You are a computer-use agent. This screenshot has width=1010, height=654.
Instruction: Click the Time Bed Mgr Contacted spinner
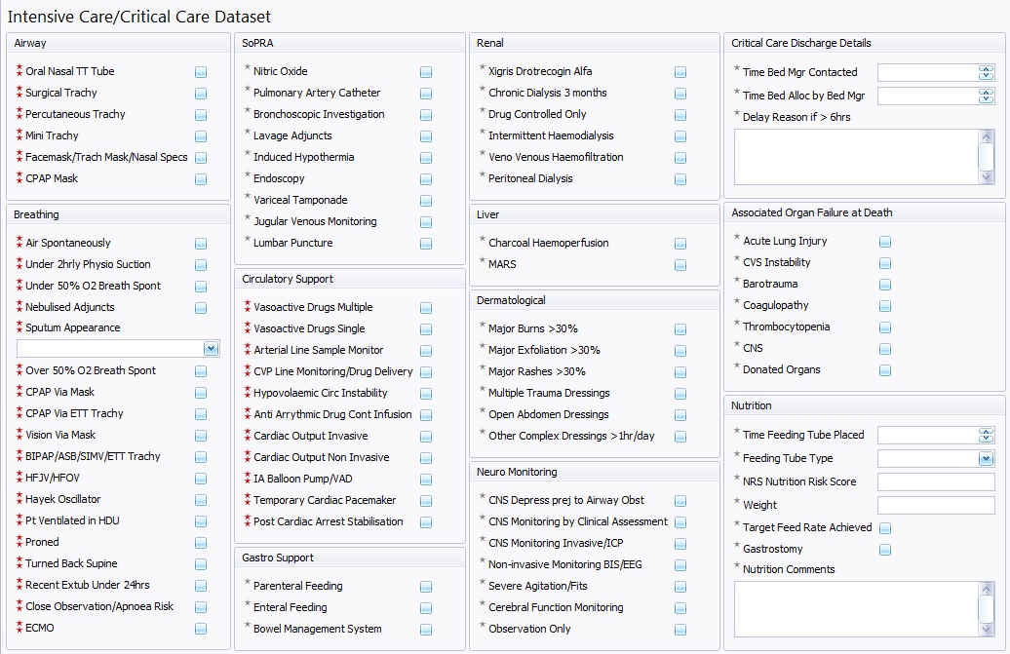(x=986, y=72)
